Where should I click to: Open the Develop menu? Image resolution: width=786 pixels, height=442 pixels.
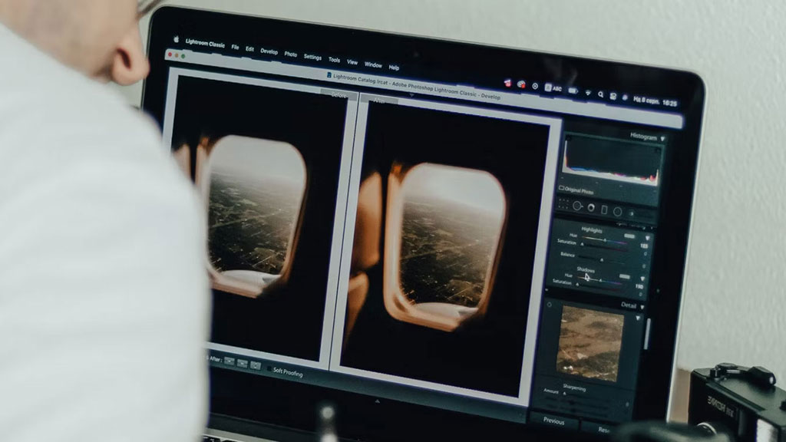(x=269, y=51)
